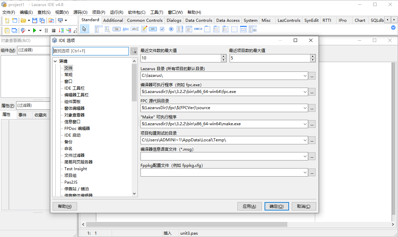Click the Pause debugger icon

(46, 31)
